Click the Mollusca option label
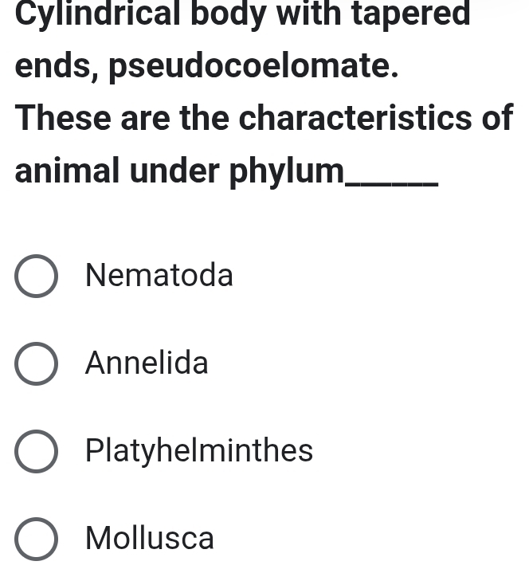The image size is (529, 573). 150,538
